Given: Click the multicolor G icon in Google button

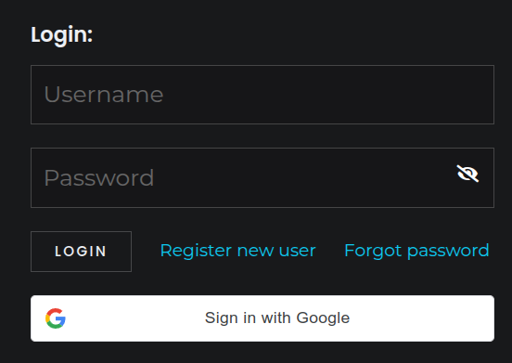Looking at the screenshot, I should click(x=56, y=318).
